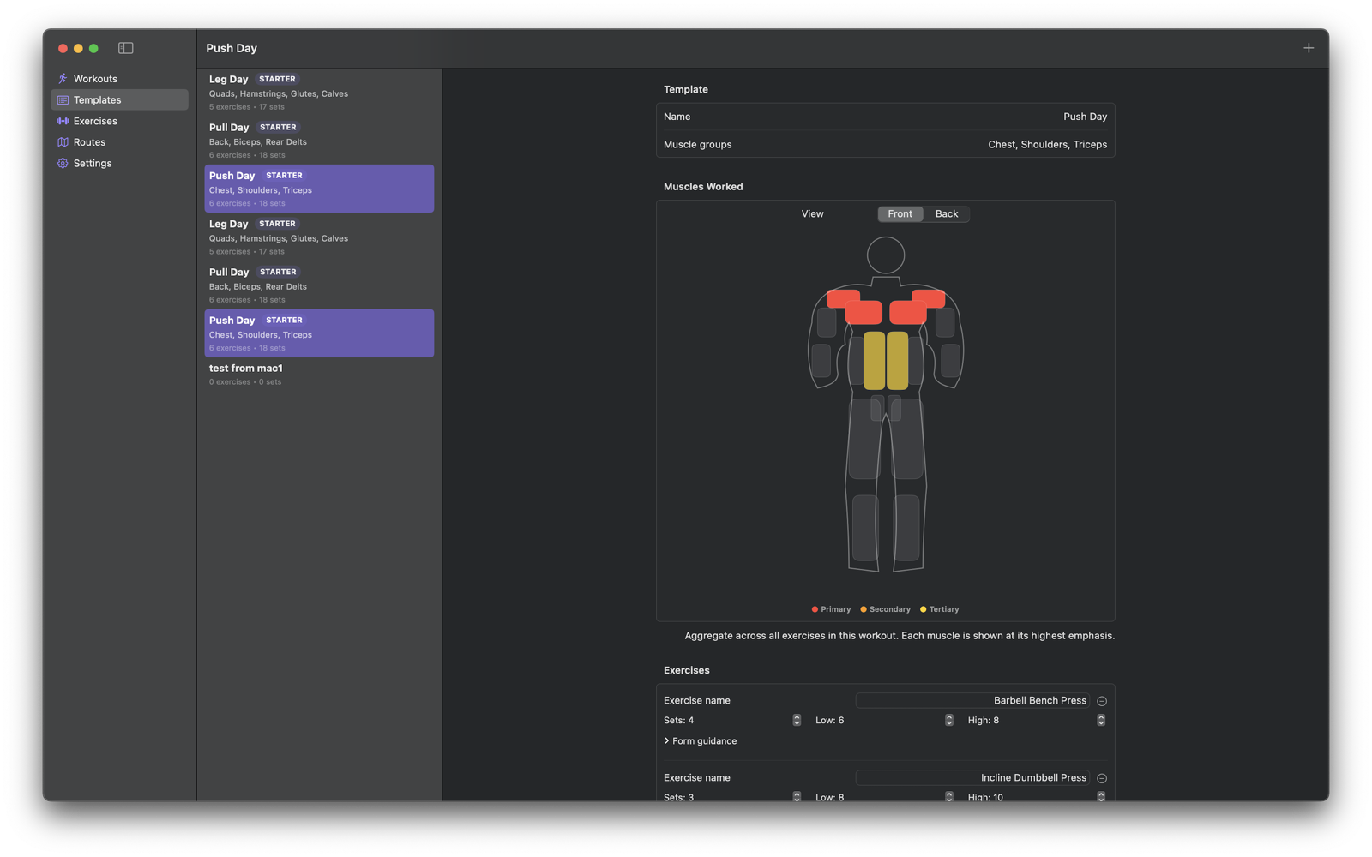Open Templates in the sidebar
This screenshot has height=857, width=1372.
point(119,100)
